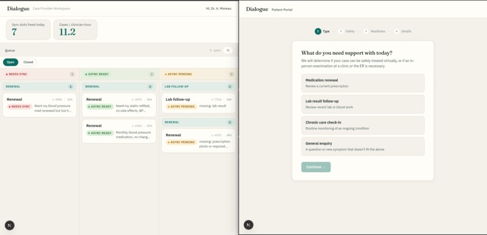Select the Medication renewal option
Screen dimensions: 487x235
[363, 83]
